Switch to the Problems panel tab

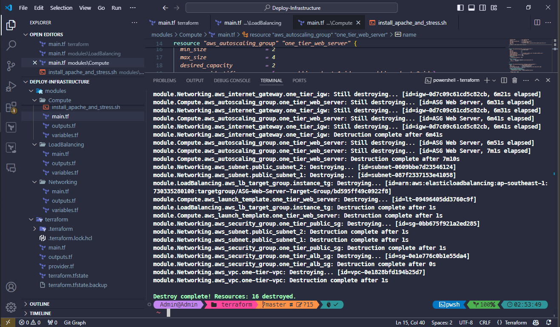point(164,80)
